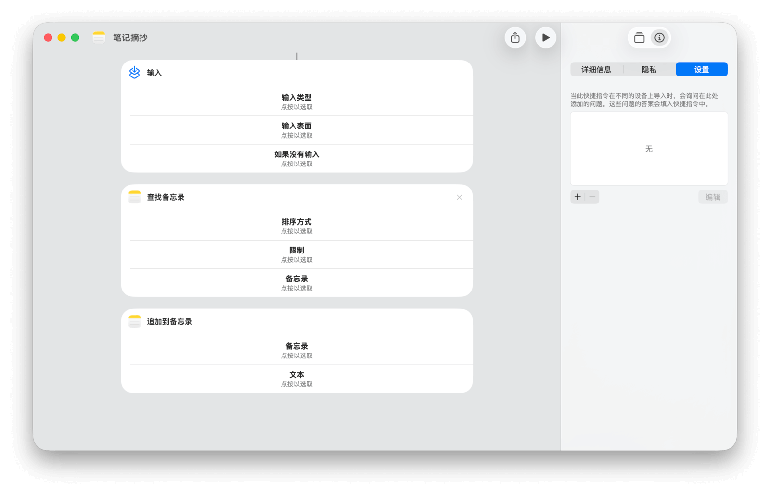Click the 编辑 button
Viewport: 770px width, 494px height.
[x=713, y=197]
